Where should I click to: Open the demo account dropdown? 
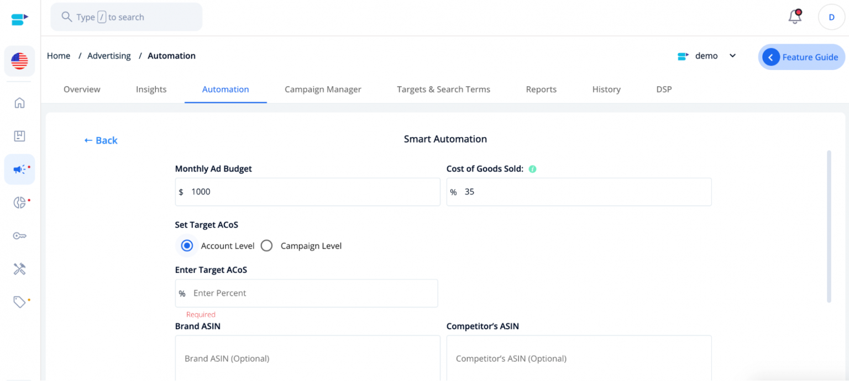pos(732,56)
